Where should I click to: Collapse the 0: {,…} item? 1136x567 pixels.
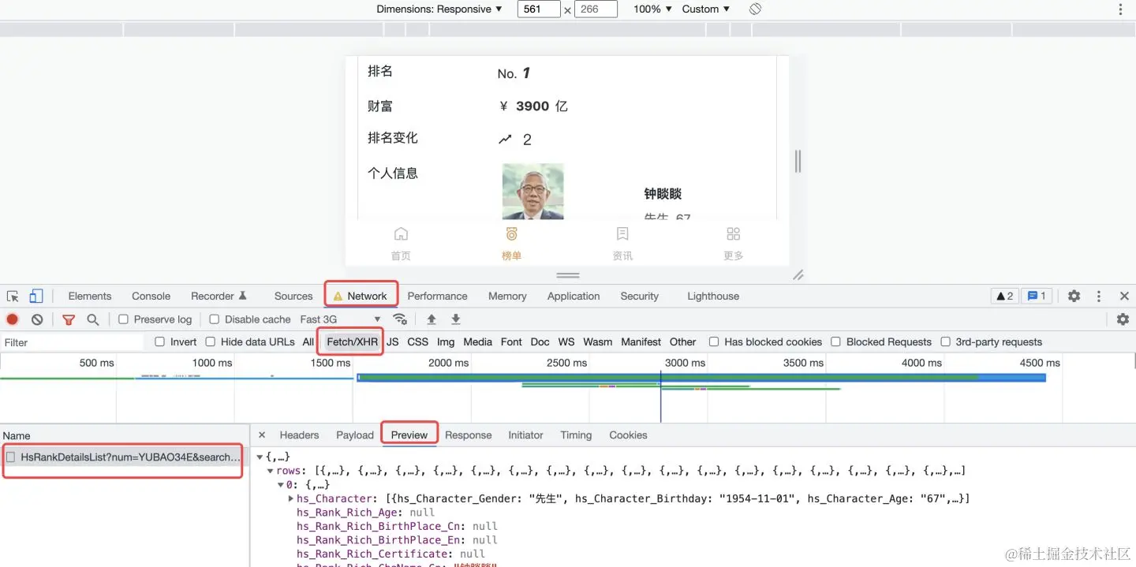tap(280, 485)
